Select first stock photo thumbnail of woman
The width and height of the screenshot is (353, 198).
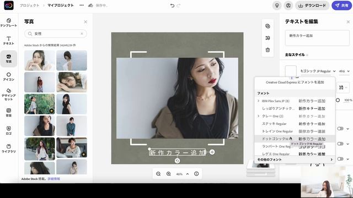tap(39, 60)
